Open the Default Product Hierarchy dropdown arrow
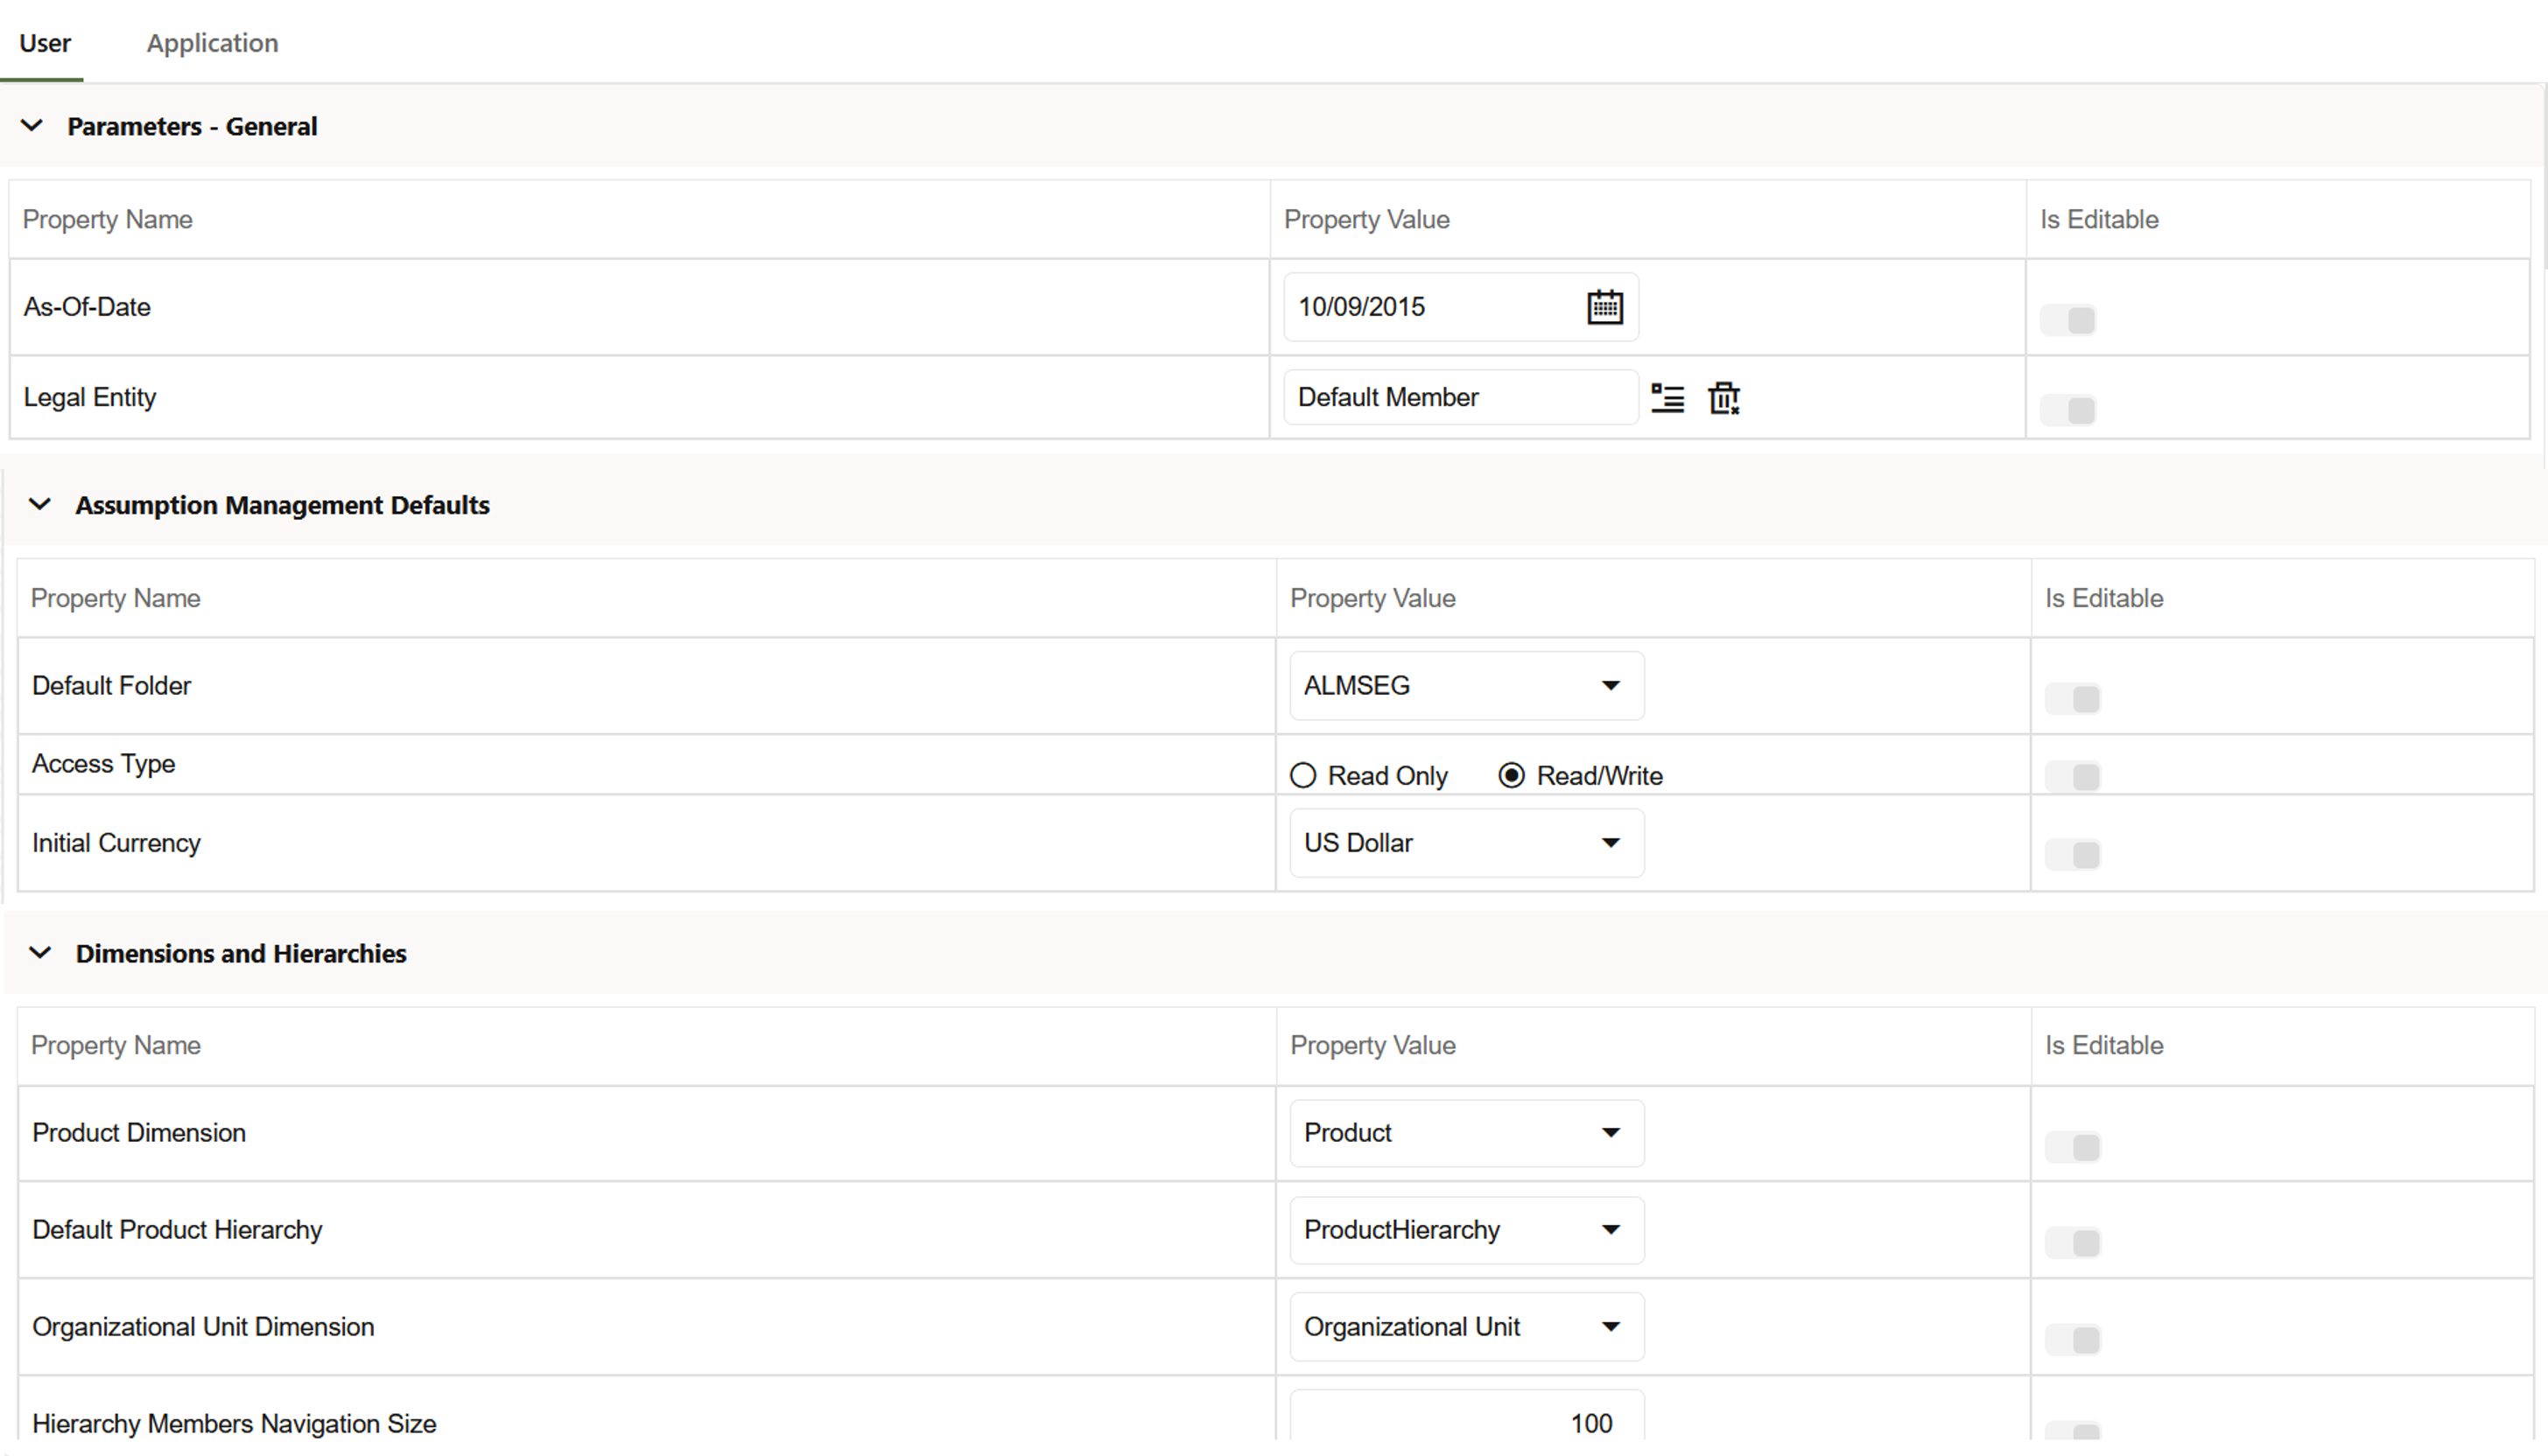2548x1456 pixels. (x=1611, y=1228)
